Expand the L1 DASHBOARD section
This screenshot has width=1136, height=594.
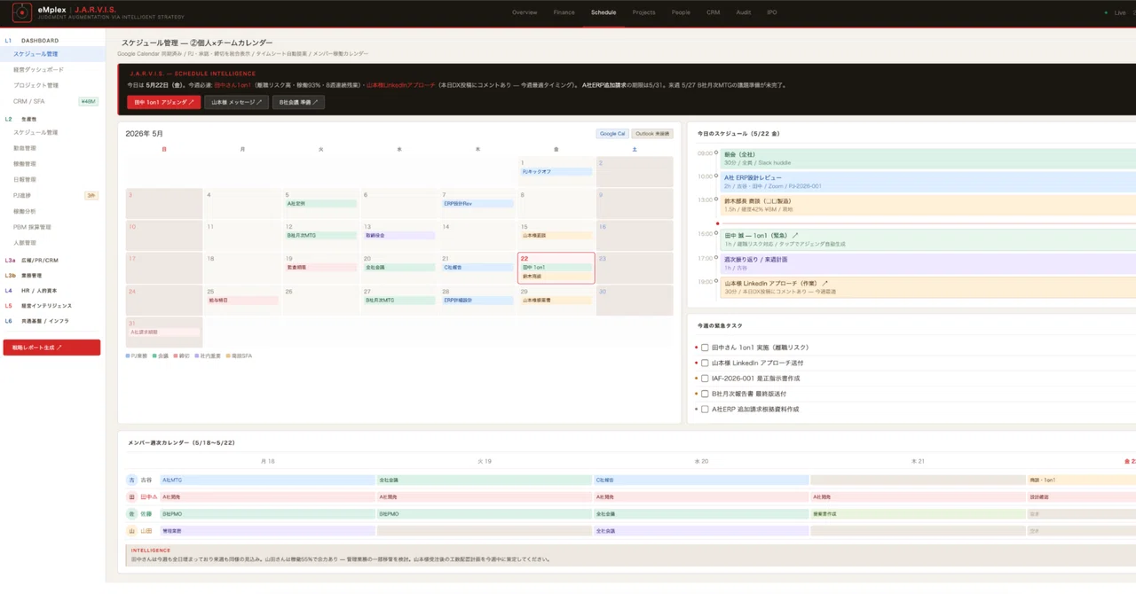32,40
